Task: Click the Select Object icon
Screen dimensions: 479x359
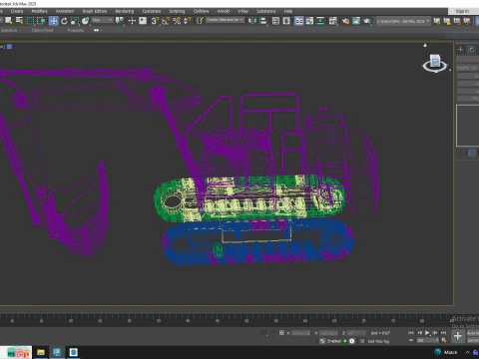Action: (8, 21)
